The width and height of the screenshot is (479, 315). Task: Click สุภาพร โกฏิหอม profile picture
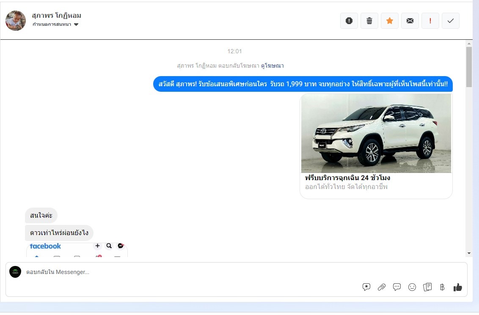[x=16, y=21]
